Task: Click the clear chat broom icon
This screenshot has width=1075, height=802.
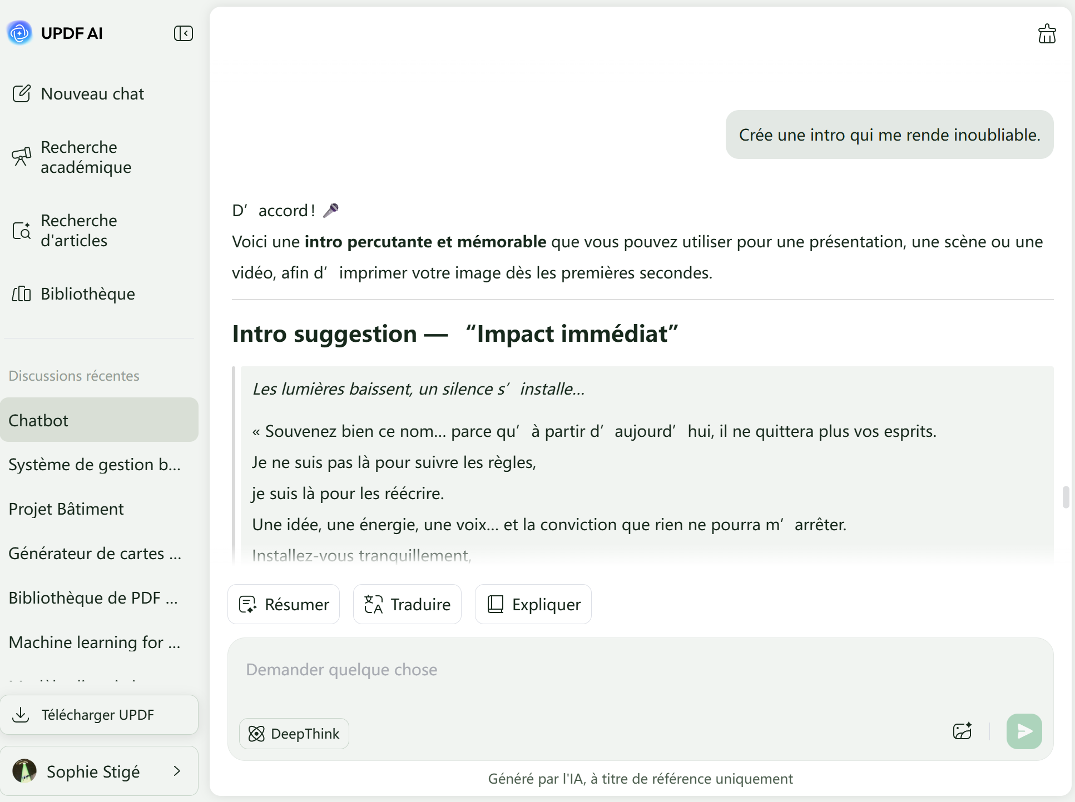Action: point(1047,34)
